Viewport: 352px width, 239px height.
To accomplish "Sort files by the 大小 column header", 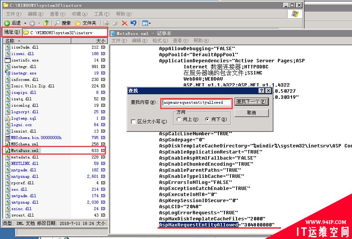I will tap(89, 41).
